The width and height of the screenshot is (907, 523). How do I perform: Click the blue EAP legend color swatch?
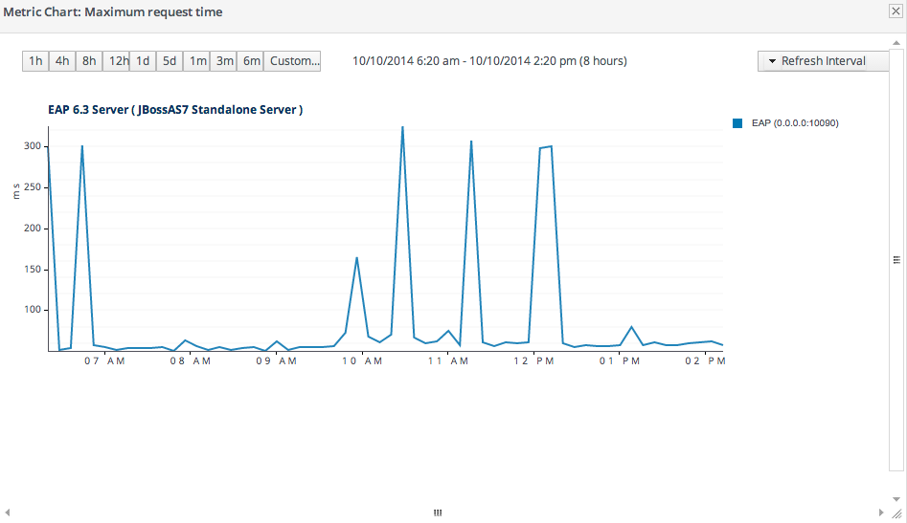(x=738, y=123)
